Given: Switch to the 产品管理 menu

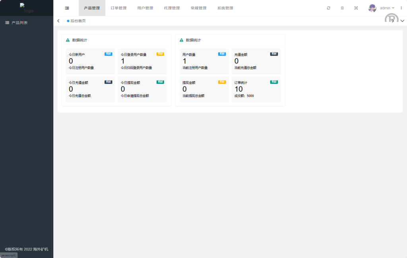Looking at the screenshot, I should pos(92,8).
